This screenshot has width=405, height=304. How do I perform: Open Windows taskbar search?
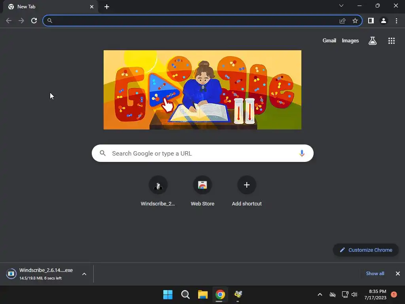point(185,294)
